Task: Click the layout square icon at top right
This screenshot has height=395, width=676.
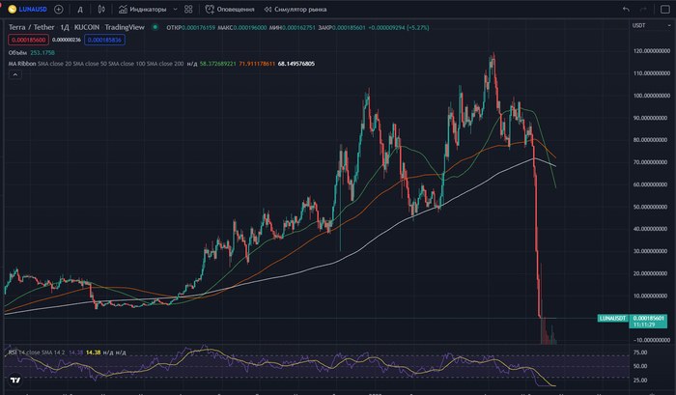Action: 667,9
